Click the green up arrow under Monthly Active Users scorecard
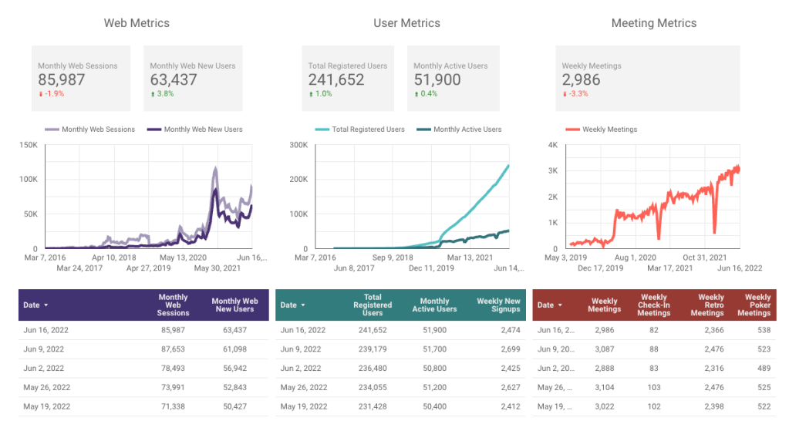Image resolution: width=789 pixels, height=421 pixels. (x=416, y=94)
